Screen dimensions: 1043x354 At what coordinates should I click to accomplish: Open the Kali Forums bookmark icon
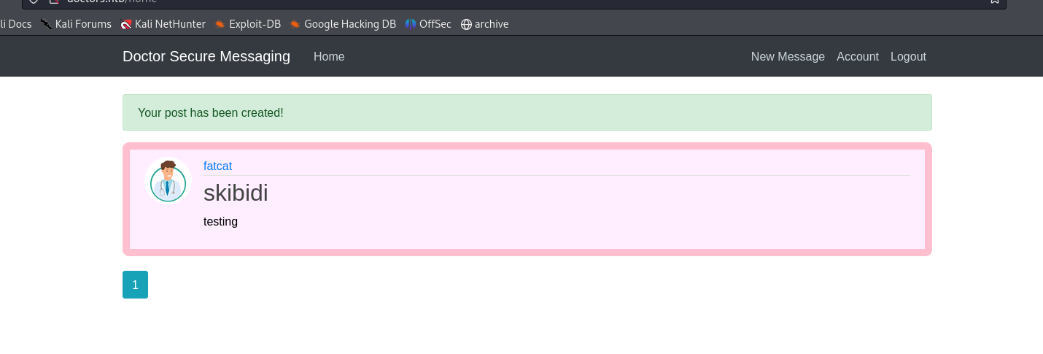(x=47, y=24)
